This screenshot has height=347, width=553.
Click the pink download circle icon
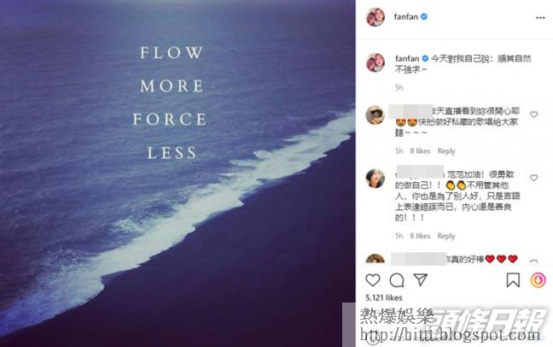538,280
